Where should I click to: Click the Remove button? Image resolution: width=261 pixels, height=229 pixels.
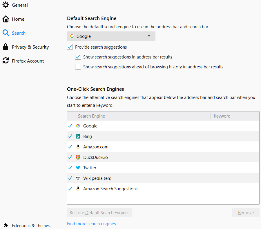pos(246,212)
